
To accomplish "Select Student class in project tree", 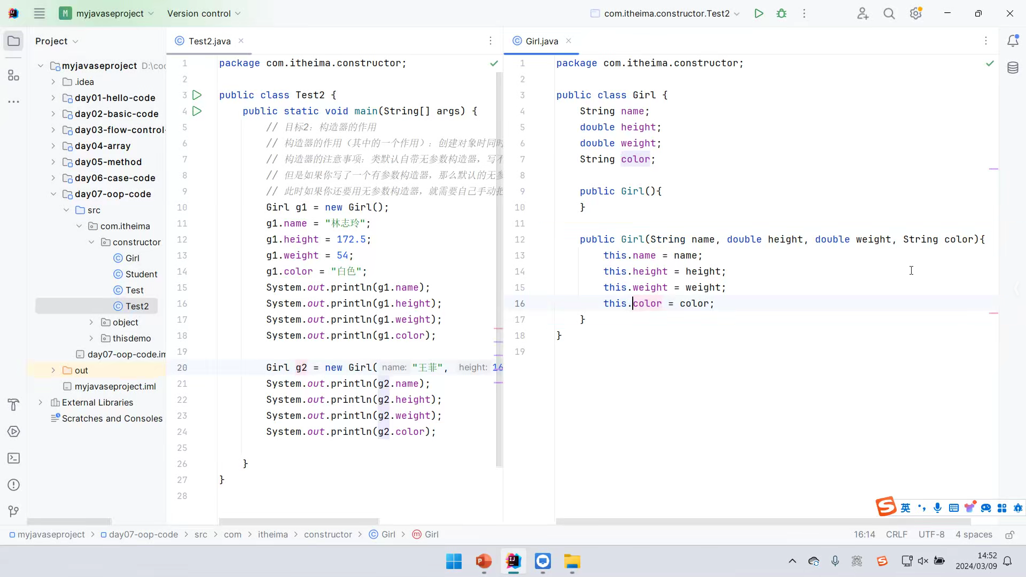I will pos(141,274).
